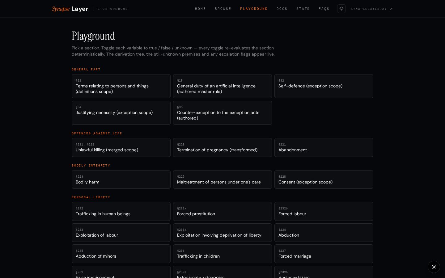Image resolution: width=445 pixels, height=278 pixels.
Task: Select §11 Terms relating to persons and things
Action: click(x=121, y=86)
